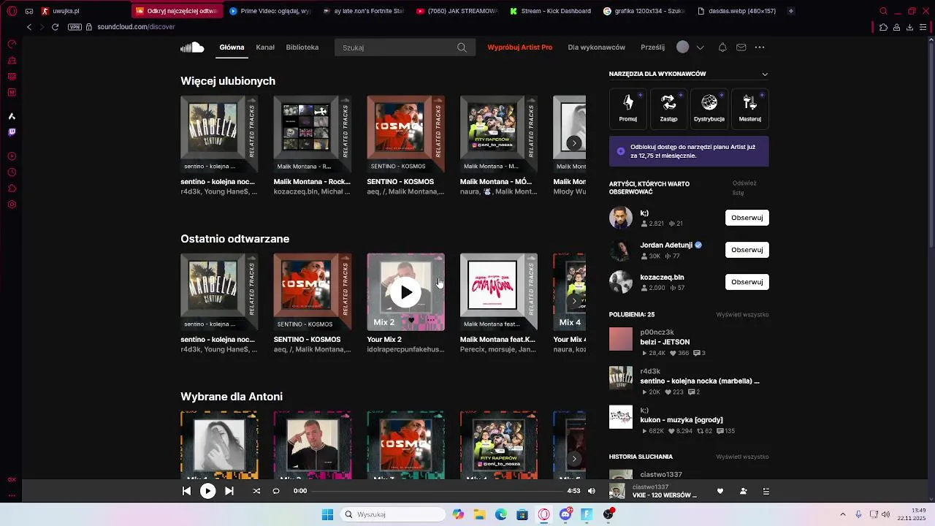This screenshot has height=526, width=935.
Task: Follow kozaczeq.bln with Obserwuj button
Action: [747, 282]
